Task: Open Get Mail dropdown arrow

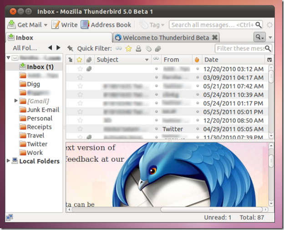Action: click(46, 25)
